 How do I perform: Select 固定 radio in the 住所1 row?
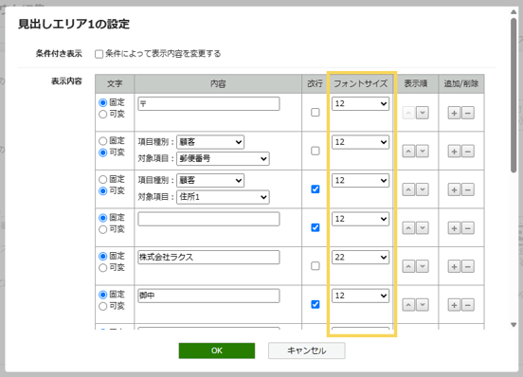tap(102, 179)
